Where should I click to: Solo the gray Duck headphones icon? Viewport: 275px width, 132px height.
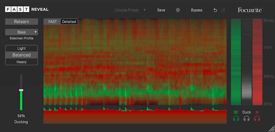coord(246,119)
